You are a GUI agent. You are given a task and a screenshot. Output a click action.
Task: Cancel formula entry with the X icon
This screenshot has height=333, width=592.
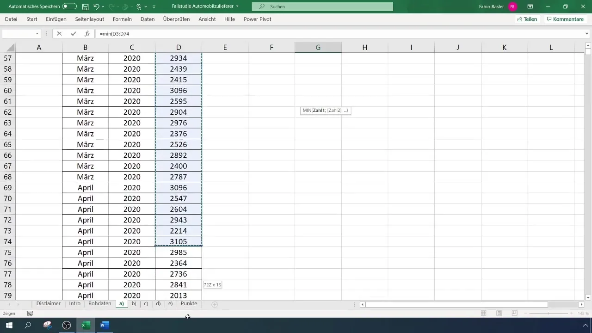[59, 34]
